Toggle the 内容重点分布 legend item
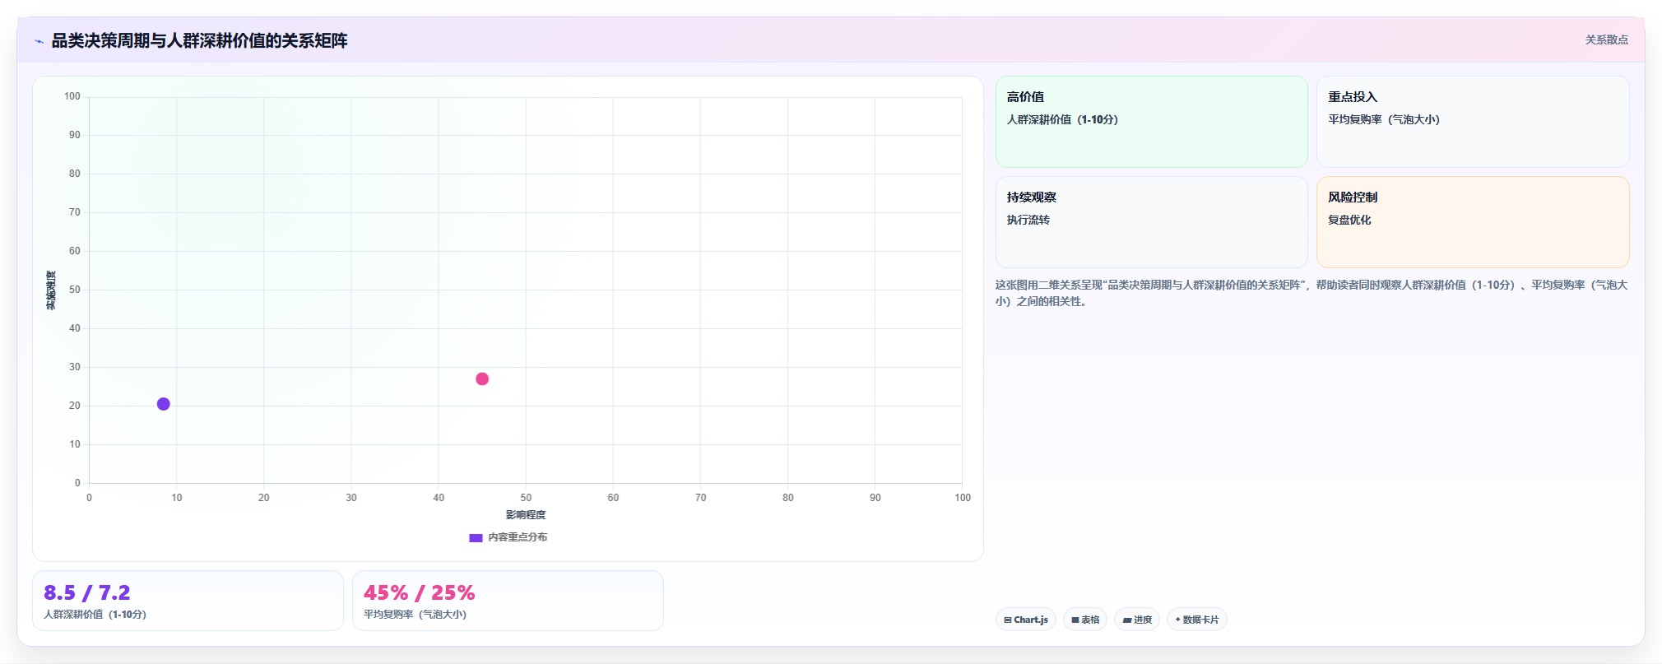The image size is (1662, 664). click(x=508, y=537)
